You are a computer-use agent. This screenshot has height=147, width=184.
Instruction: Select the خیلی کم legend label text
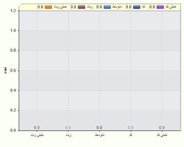[171, 7]
